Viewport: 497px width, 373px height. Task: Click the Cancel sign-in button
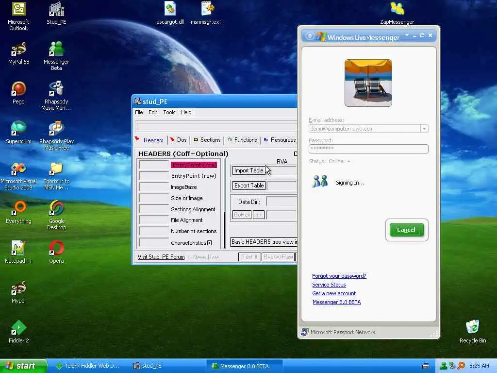(x=407, y=230)
